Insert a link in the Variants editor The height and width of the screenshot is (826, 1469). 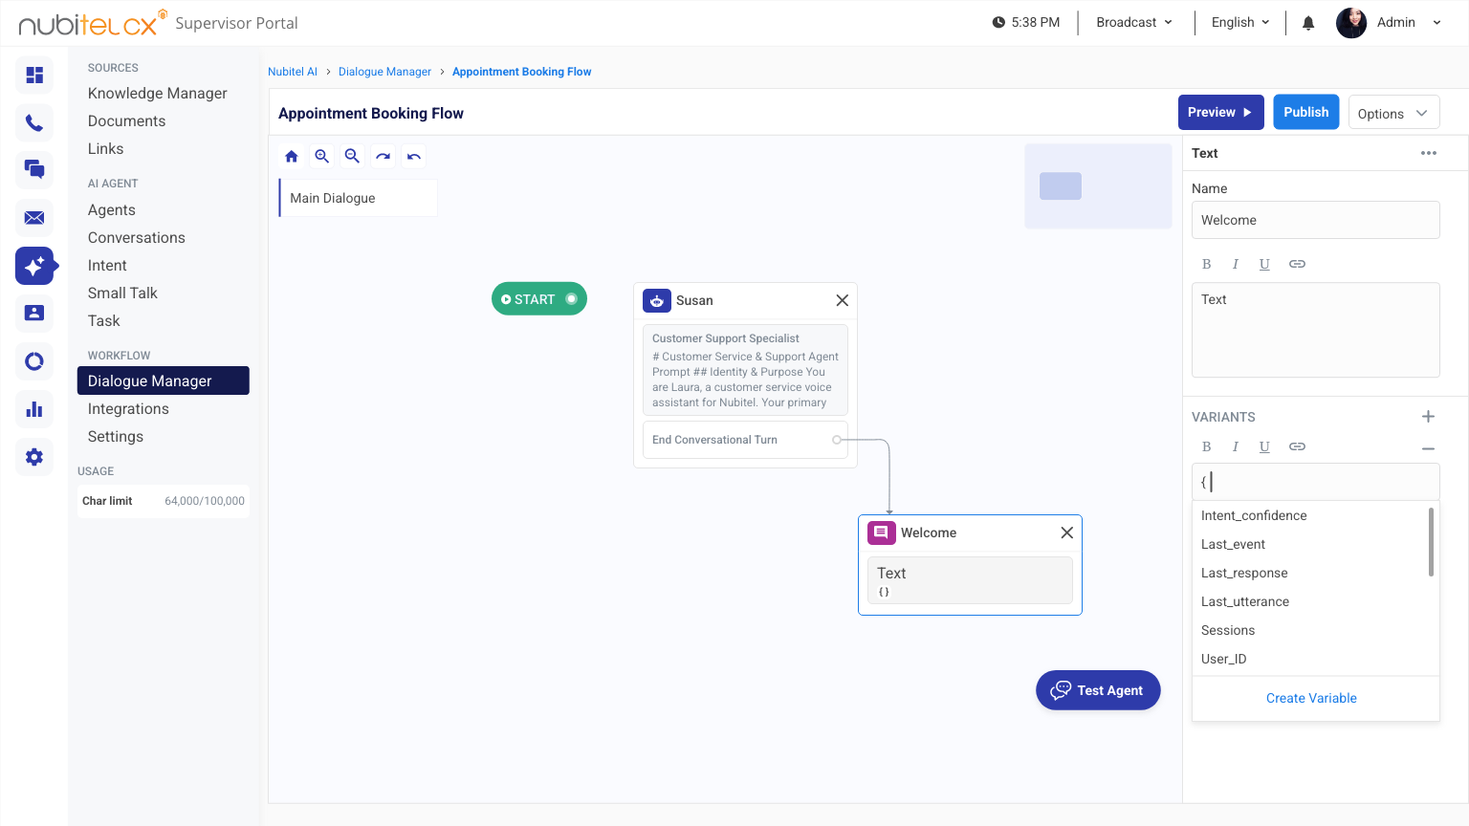(1297, 446)
